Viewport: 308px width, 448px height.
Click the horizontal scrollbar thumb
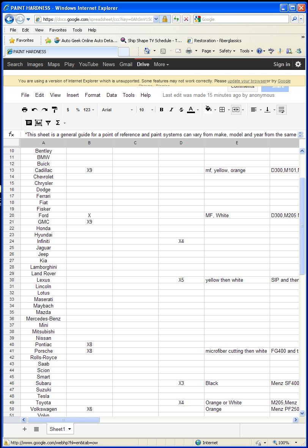tap(63, 420)
